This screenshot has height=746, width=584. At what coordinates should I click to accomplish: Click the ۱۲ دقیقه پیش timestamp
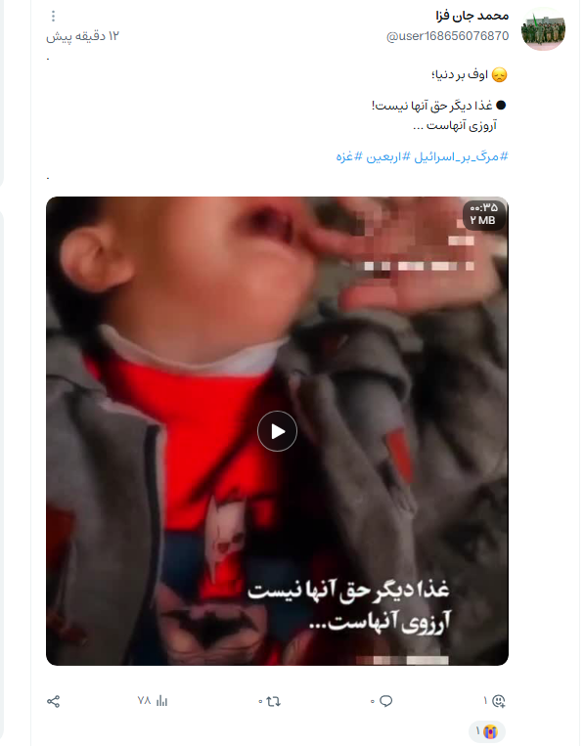[82, 36]
